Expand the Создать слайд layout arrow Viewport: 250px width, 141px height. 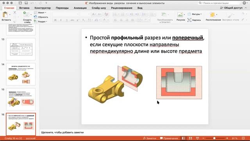[31, 14]
